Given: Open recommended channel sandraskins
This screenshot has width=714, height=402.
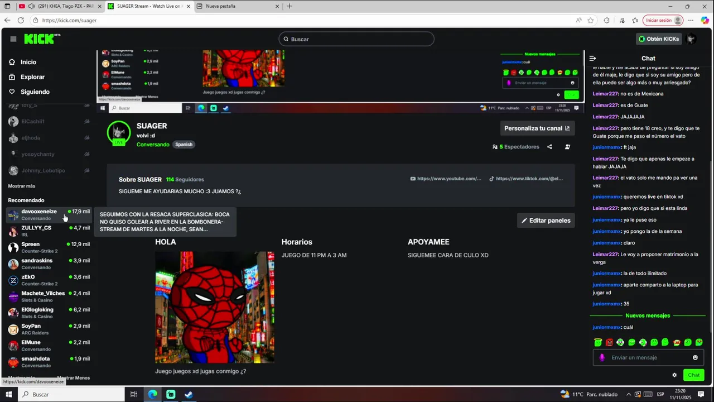Looking at the screenshot, I should coord(49,264).
